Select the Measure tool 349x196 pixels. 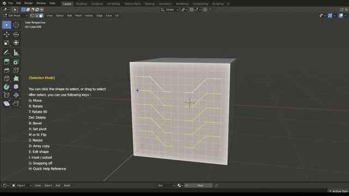[x=16, y=53]
